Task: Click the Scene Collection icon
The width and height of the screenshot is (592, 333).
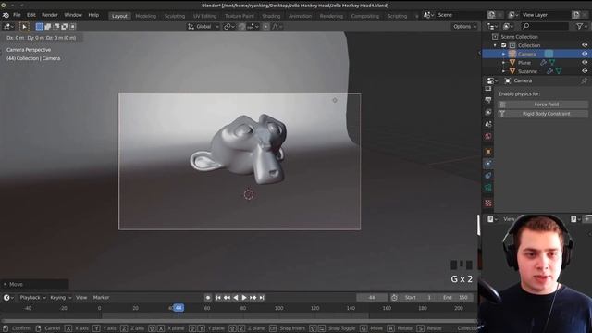Action: pyautogui.click(x=495, y=37)
